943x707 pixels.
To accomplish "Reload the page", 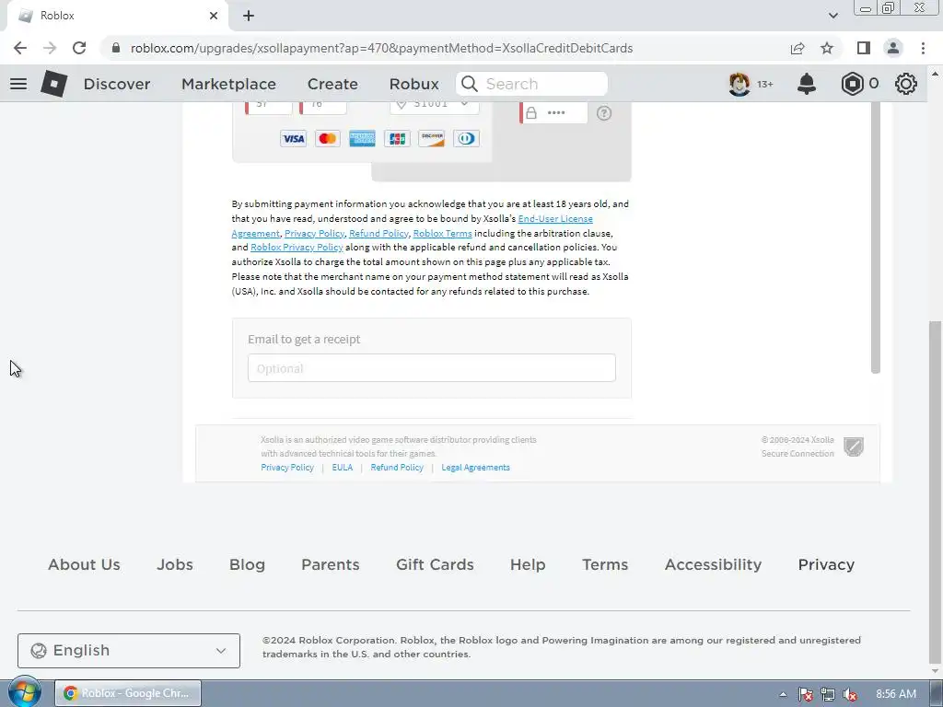I will (79, 48).
